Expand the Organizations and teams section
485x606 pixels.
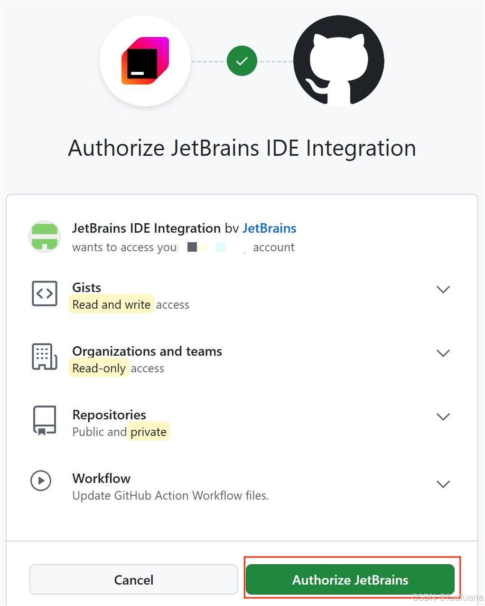coord(443,353)
